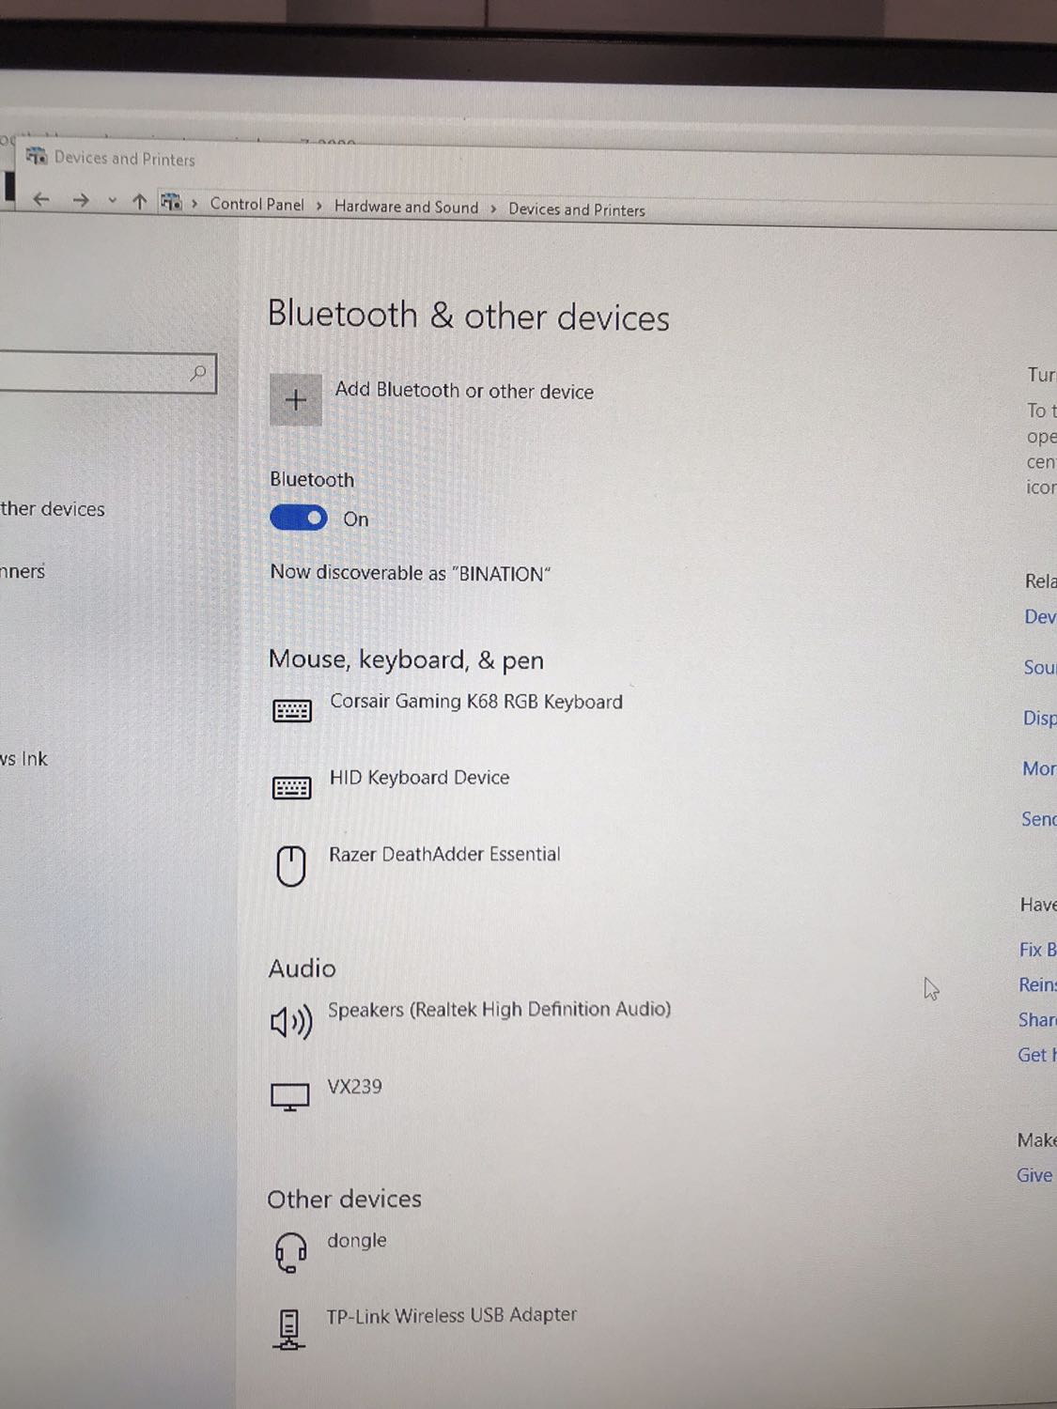This screenshot has width=1057, height=1409.
Task: Select the TP-Link Wireless USB Adapter icon
Action: 289,1326
